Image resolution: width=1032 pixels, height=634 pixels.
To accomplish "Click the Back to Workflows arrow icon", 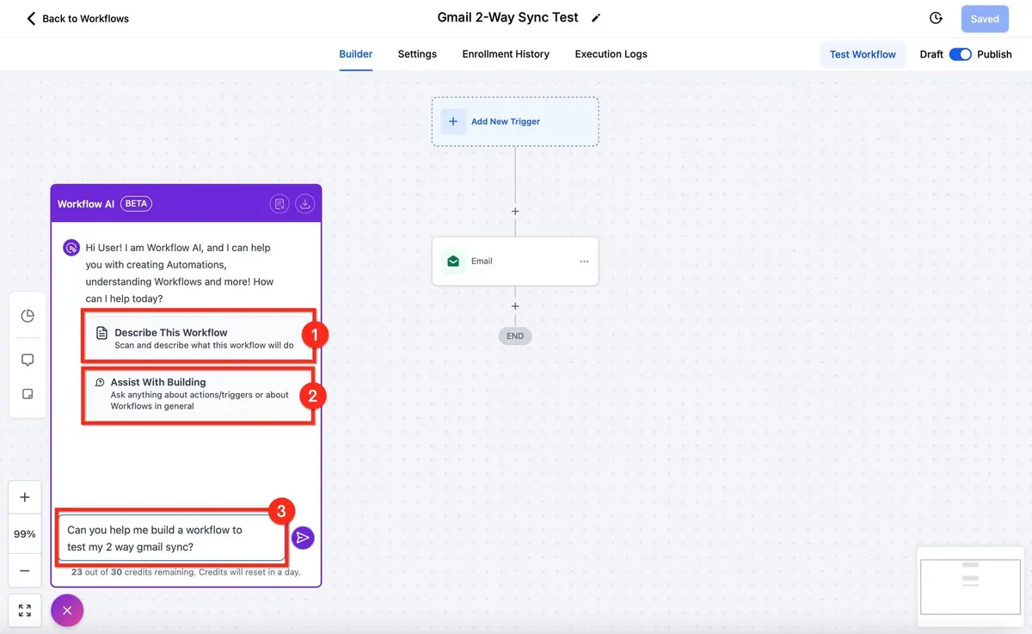I will pyautogui.click(x=31, y=18).
